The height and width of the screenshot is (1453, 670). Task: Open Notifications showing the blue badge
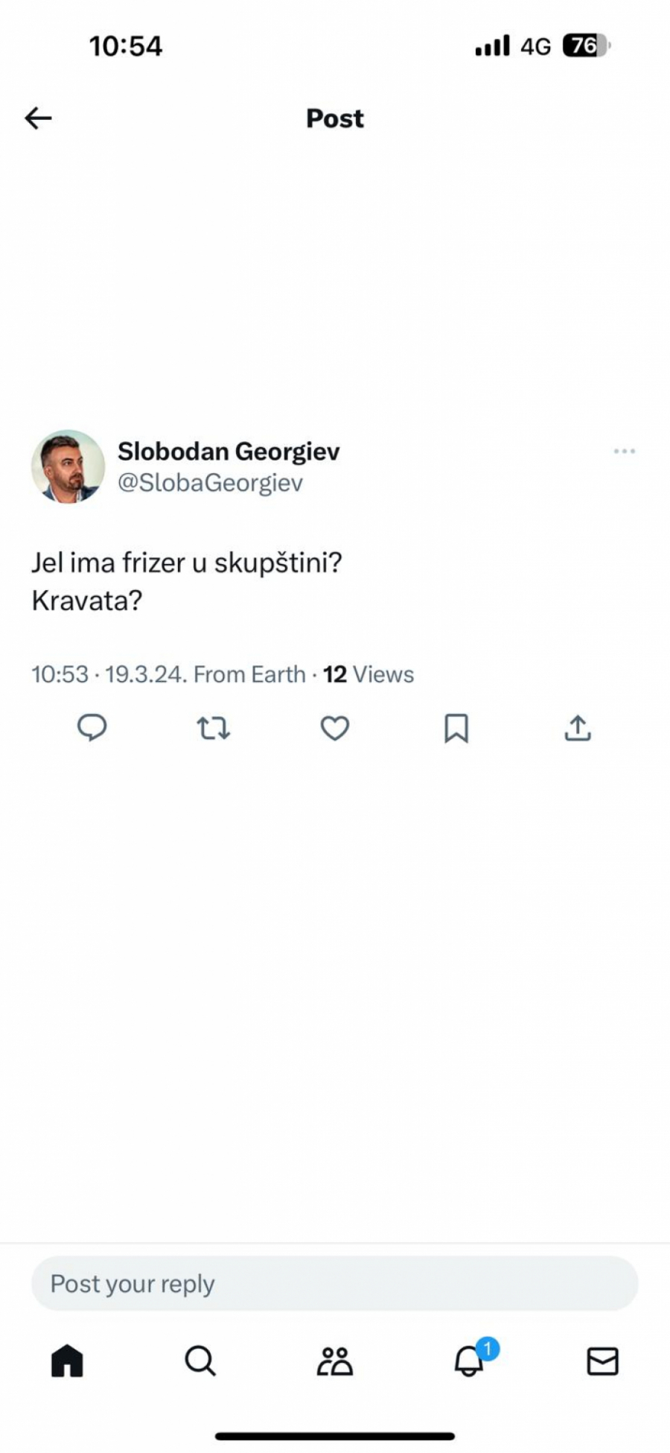(468, 1361)
